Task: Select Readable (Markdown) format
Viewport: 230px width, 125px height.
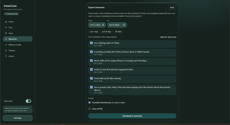Action: click(90, 102)
